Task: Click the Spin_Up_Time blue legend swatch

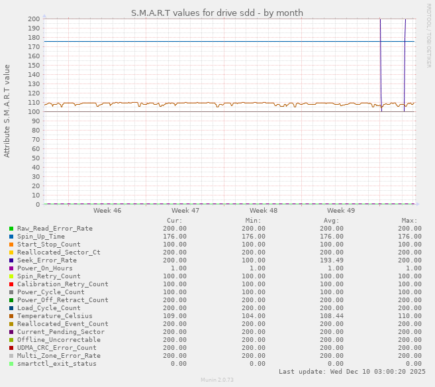Action: coord(11,237)
